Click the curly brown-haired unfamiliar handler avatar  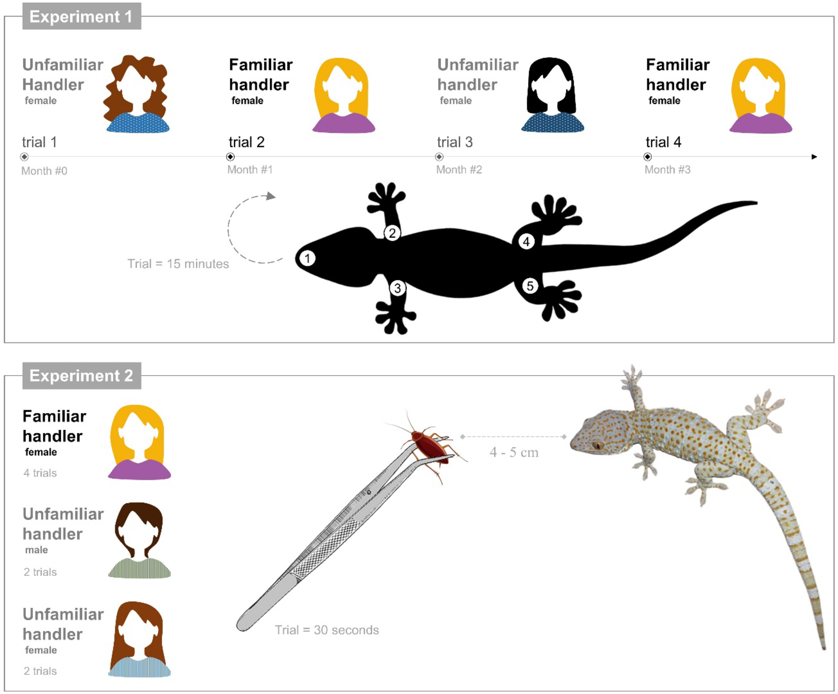[137, 94]
